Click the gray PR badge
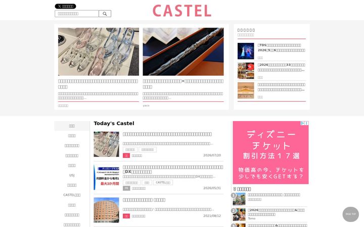Screen dimensions: 364x227 click(126, 188)
